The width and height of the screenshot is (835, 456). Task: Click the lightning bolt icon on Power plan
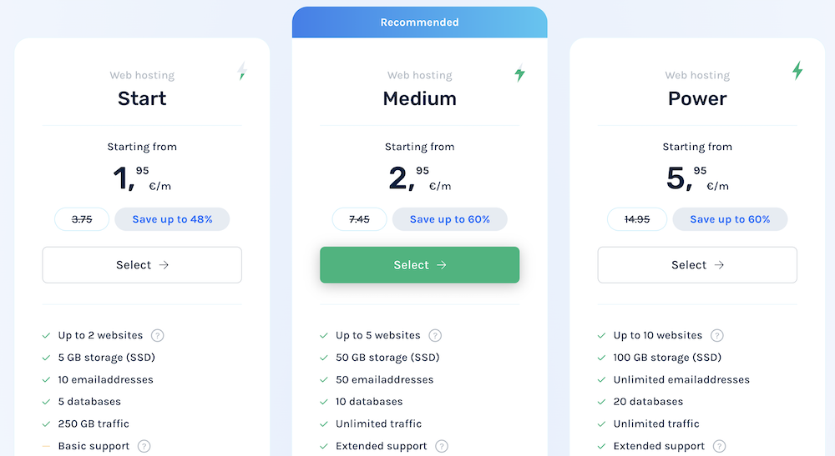[797, 71]
